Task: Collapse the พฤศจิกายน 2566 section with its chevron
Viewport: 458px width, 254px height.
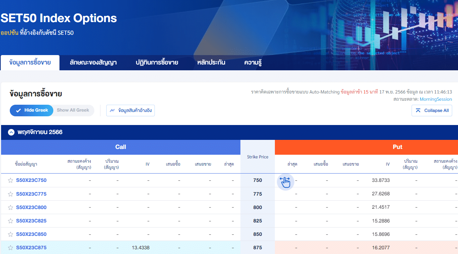Action: [11, 132]
